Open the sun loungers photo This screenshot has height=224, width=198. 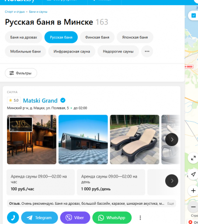(x=135, y=140)
